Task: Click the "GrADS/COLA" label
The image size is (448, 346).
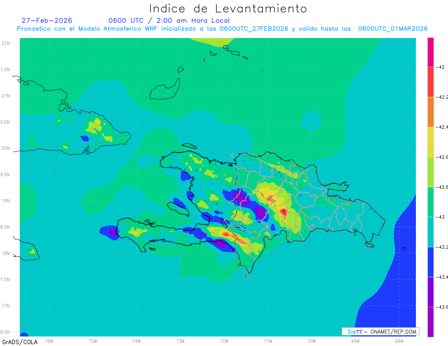Action: coord(20,342)
